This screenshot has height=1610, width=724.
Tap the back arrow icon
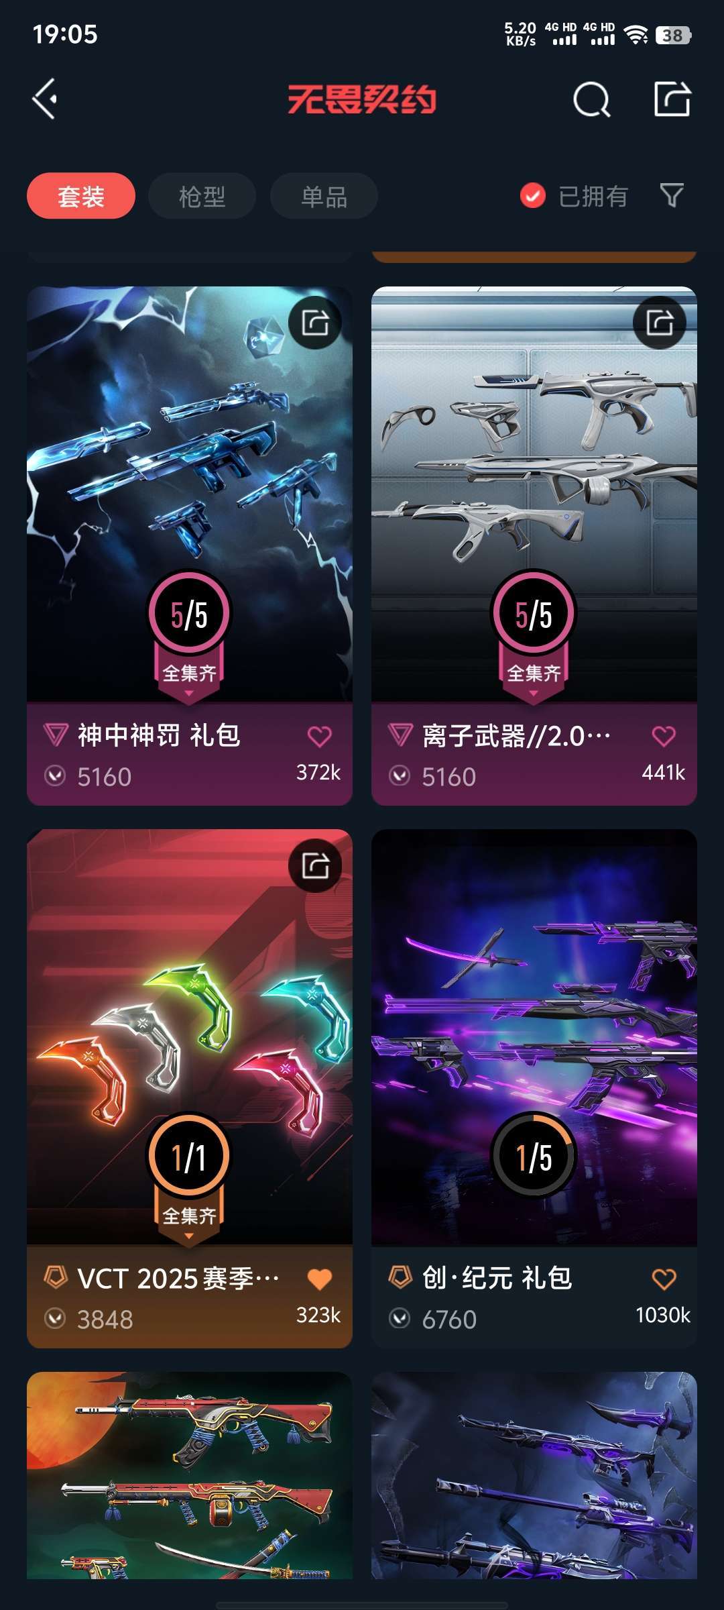pos(45,99)
